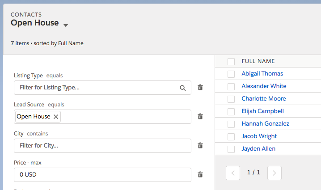
Task: Click the Lead Source equals label
Action: [39, 105]
